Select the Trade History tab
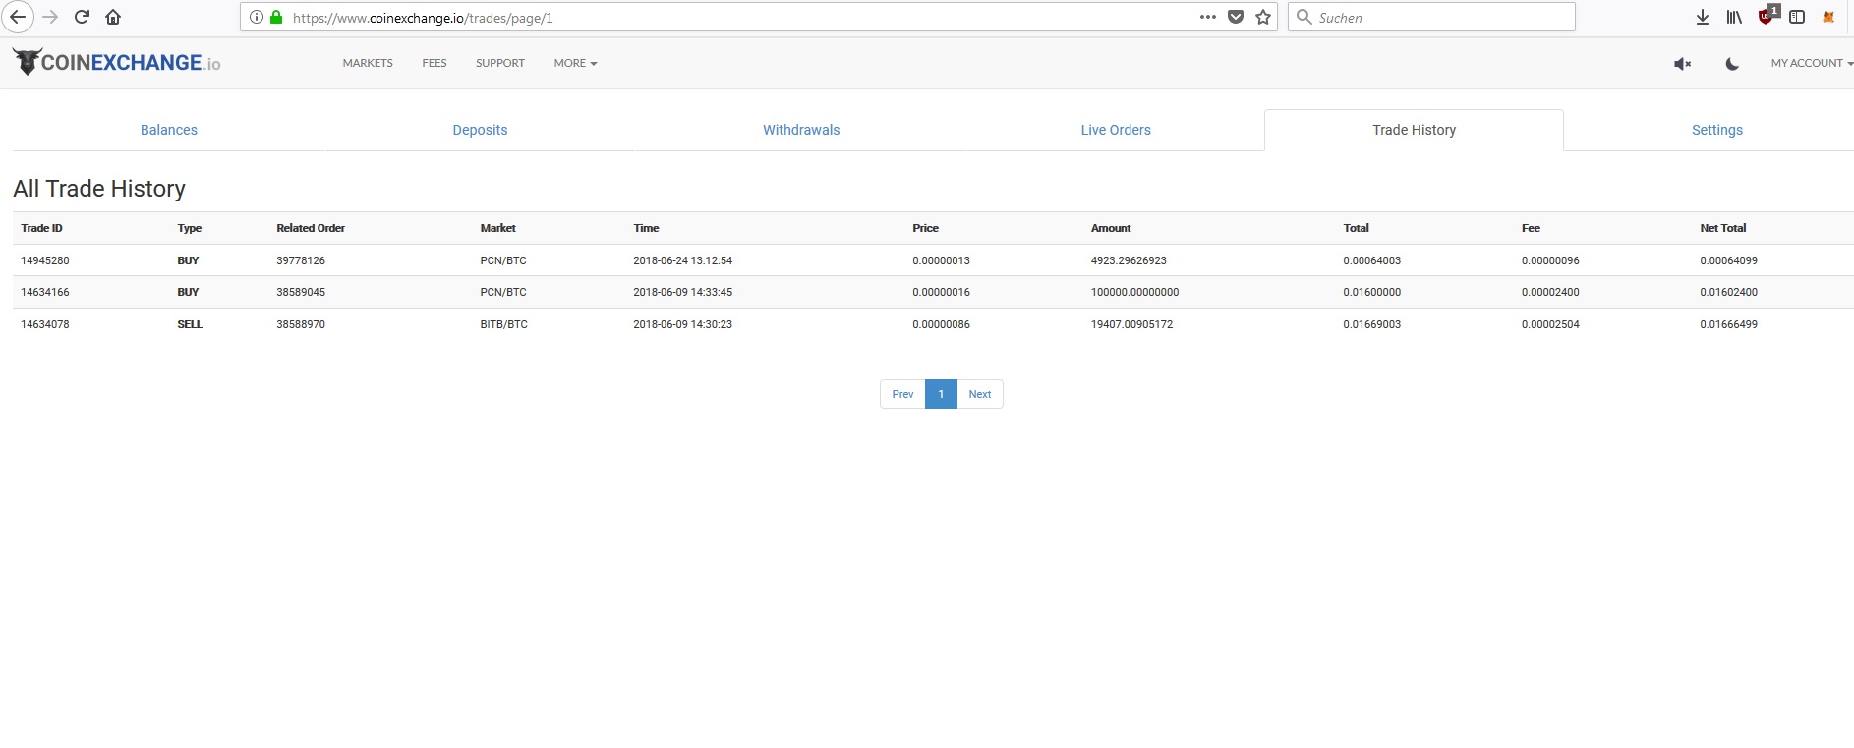 point(1414,130)
